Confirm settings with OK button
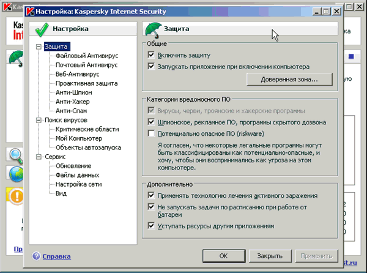Screen dimensions: 367x273 tap(224, 256)
